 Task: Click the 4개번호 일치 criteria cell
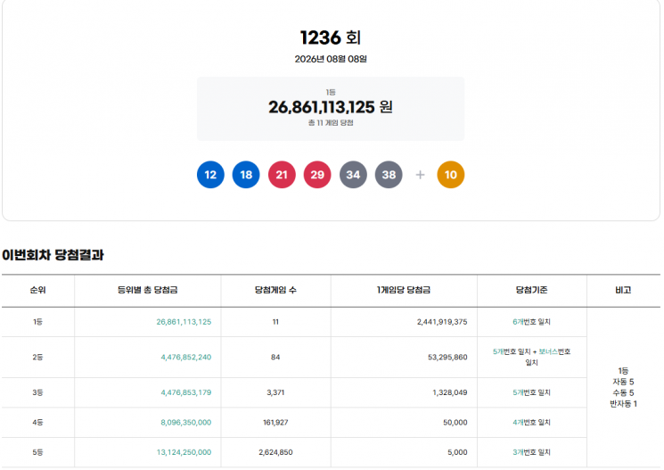point(531,423)
